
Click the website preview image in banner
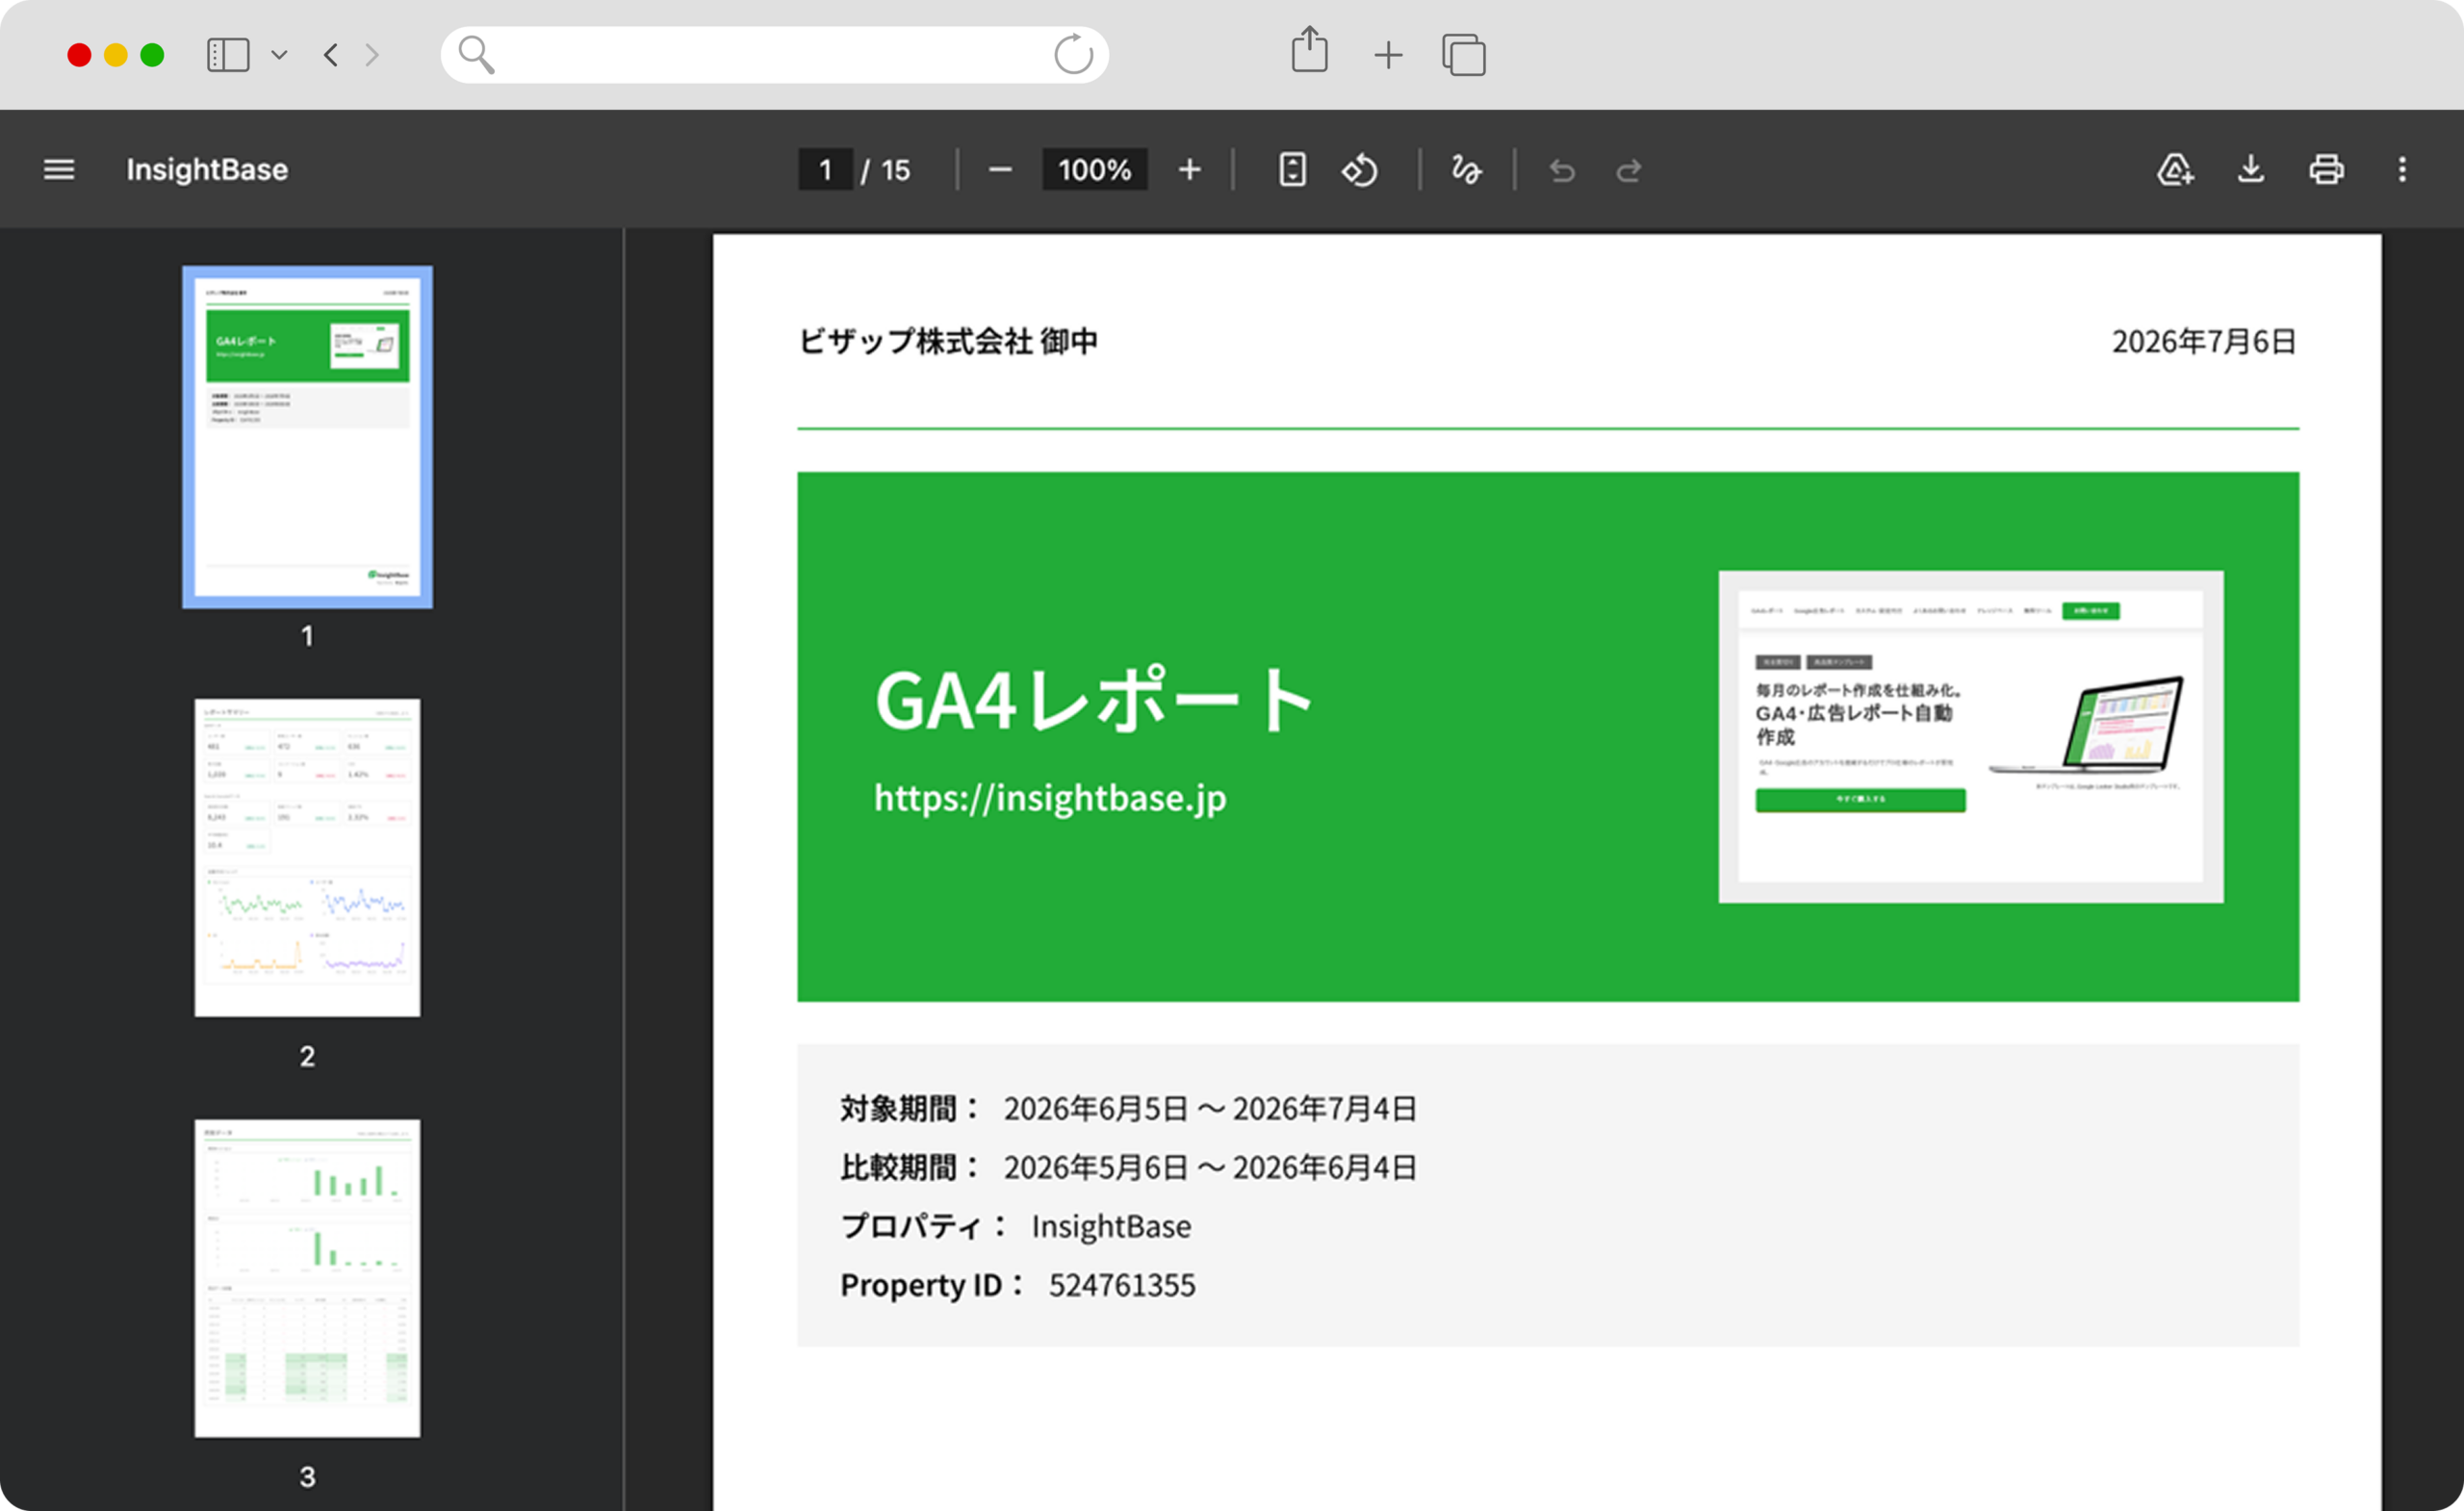click(x=1971, y=737)
